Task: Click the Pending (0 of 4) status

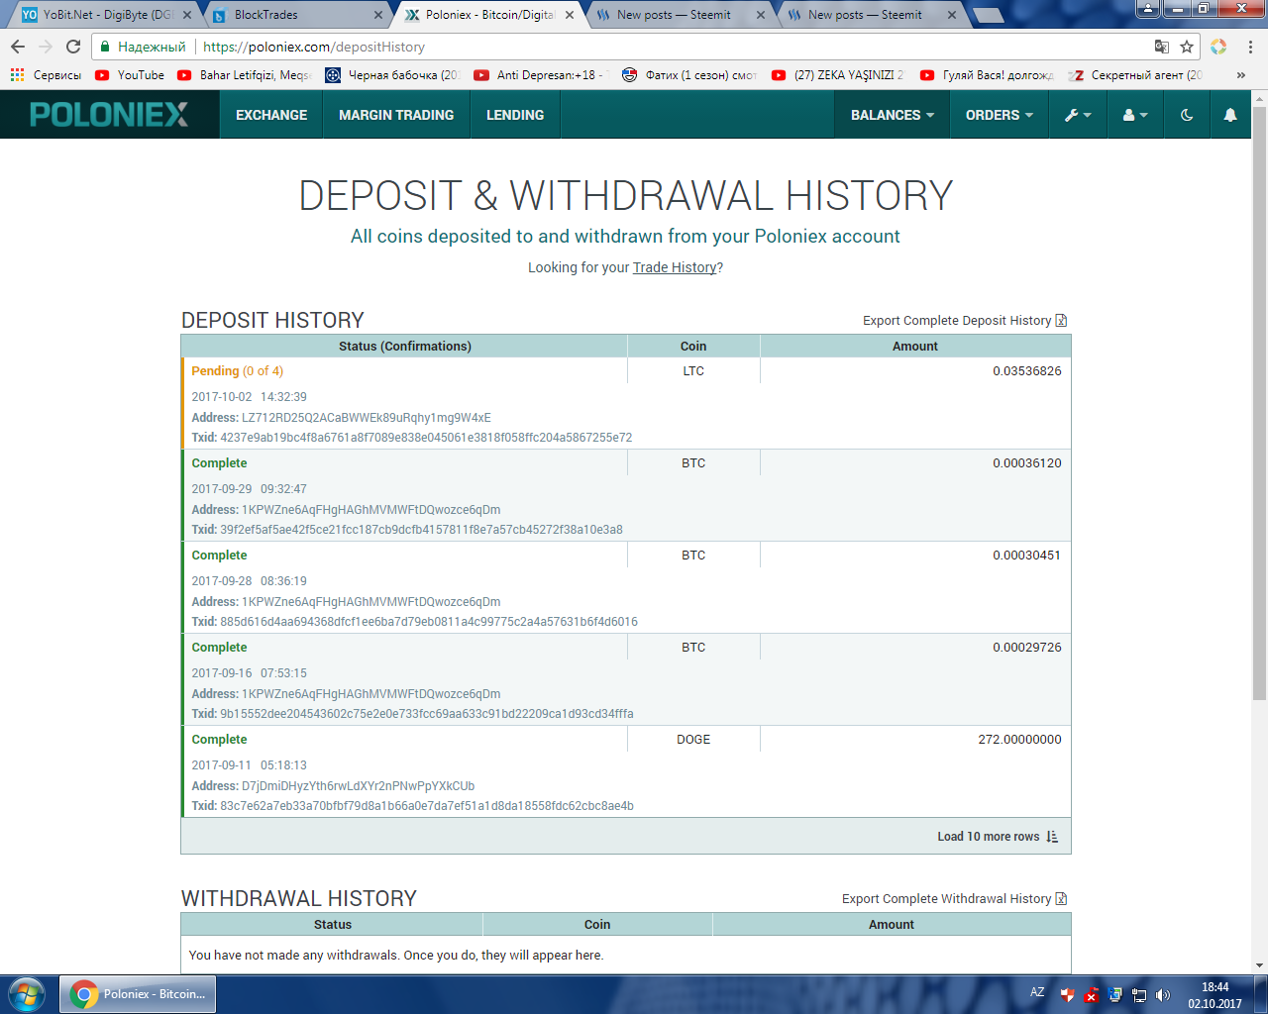Action: click(x=237, y=371)
